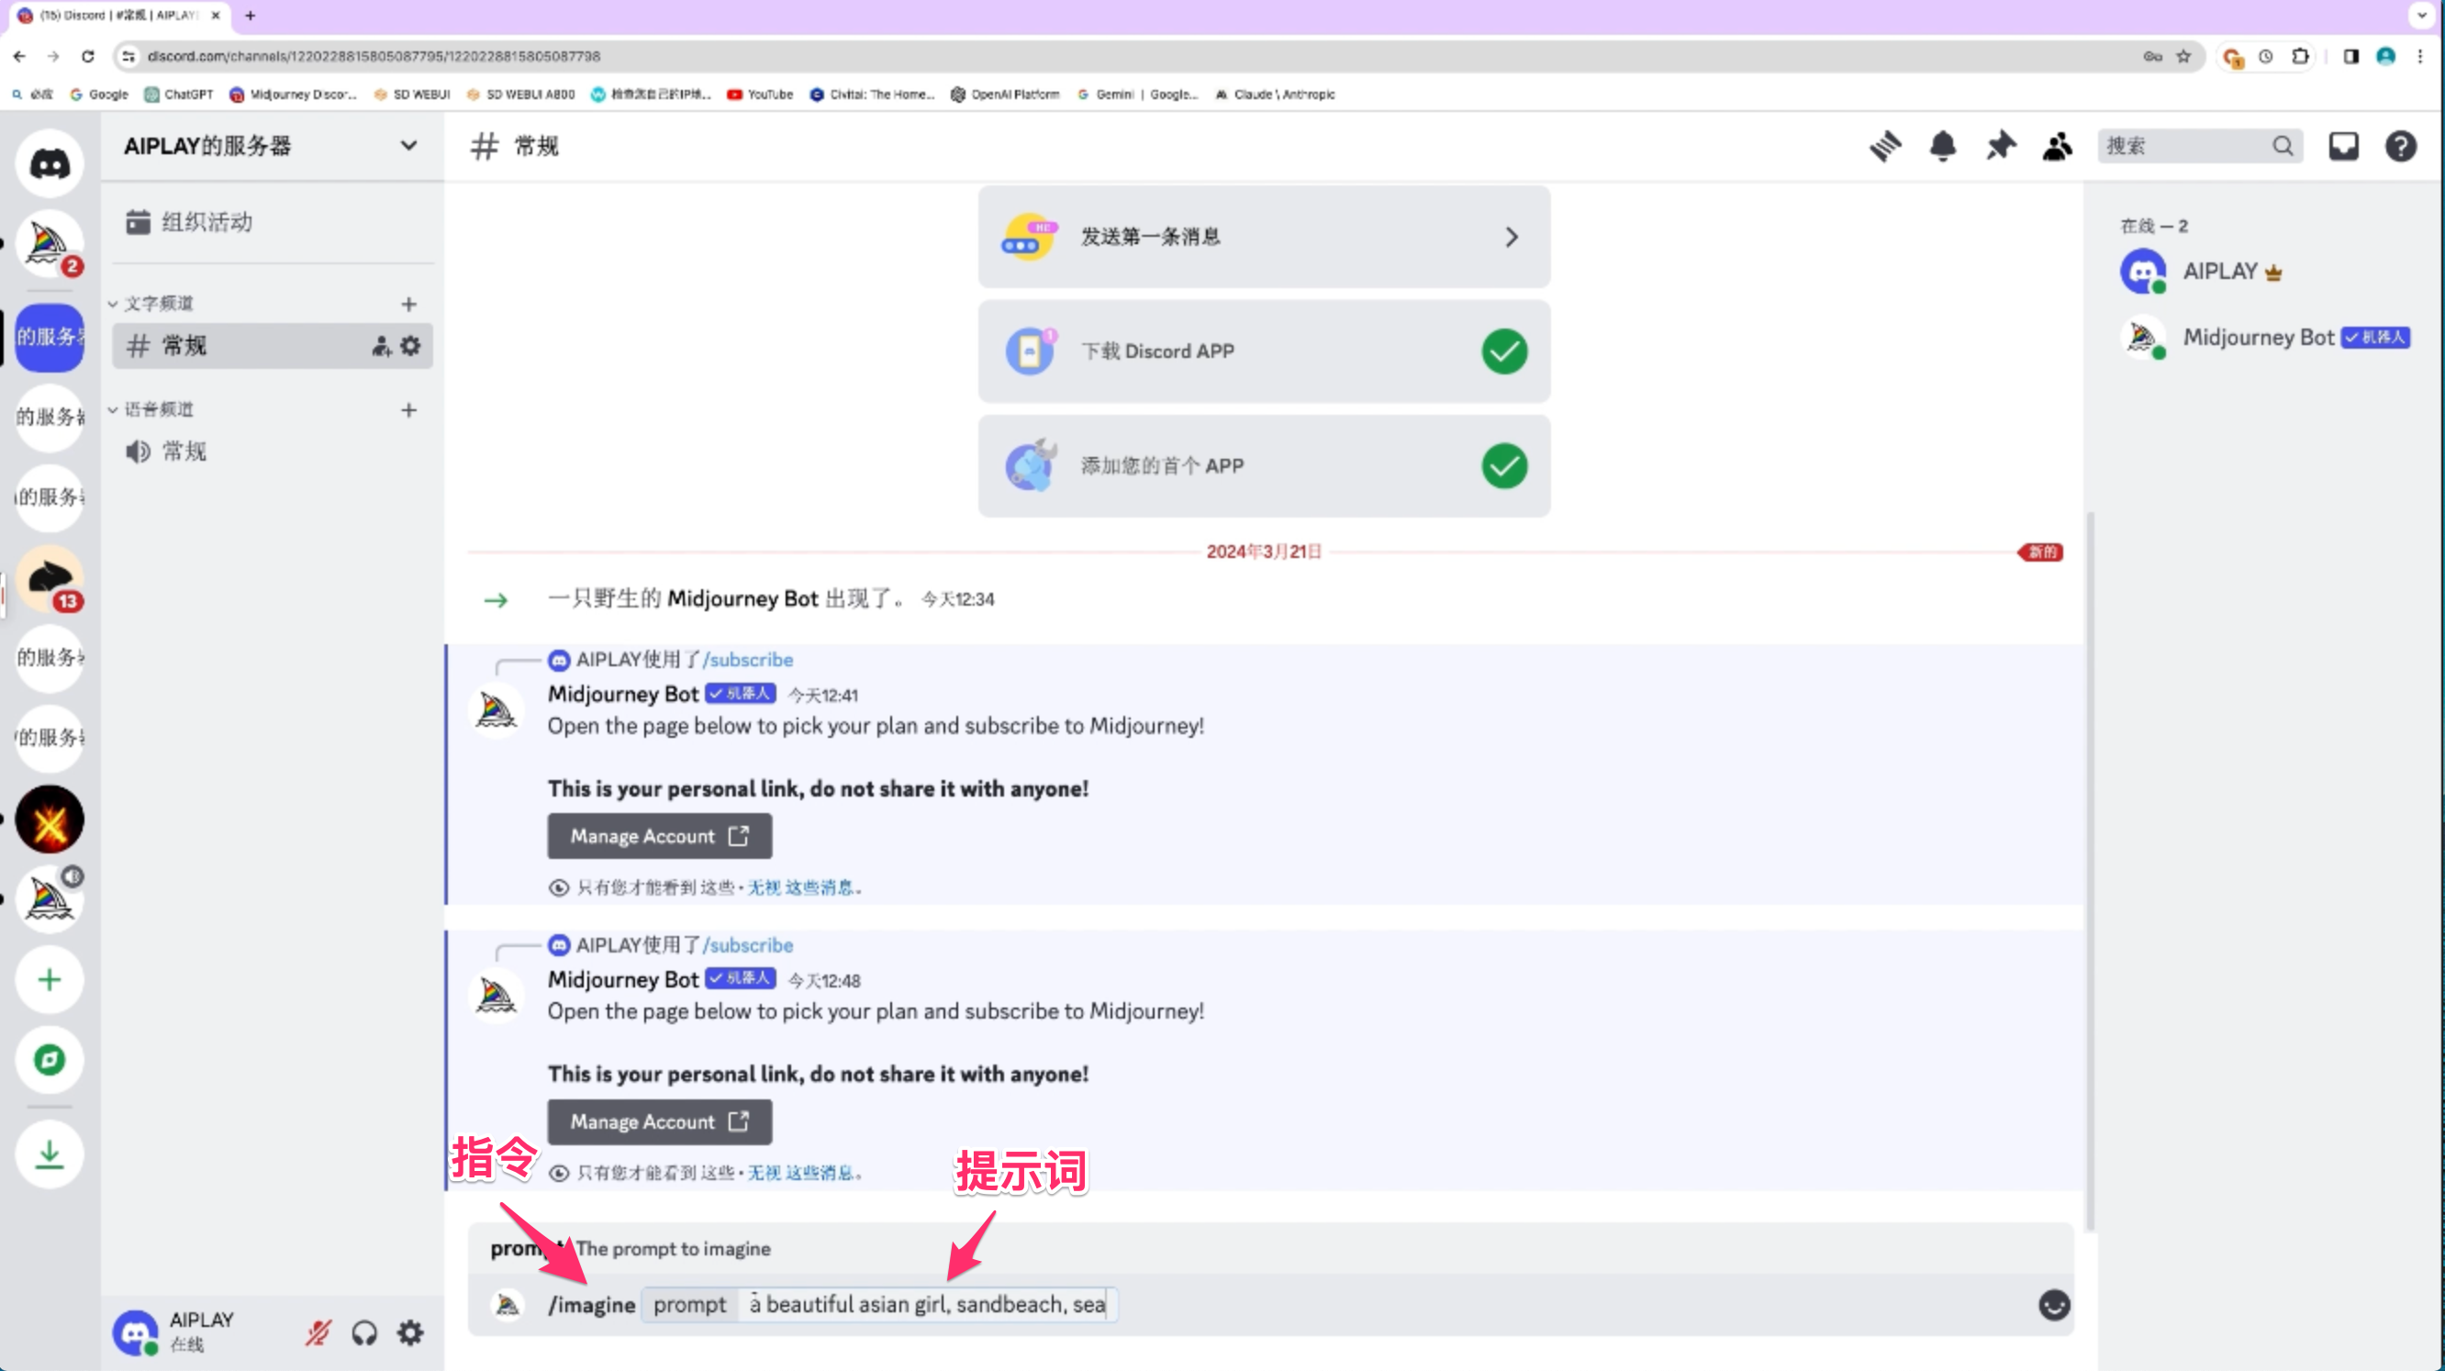
Task: Click the Add a Server plus icon
Action: 50,979
